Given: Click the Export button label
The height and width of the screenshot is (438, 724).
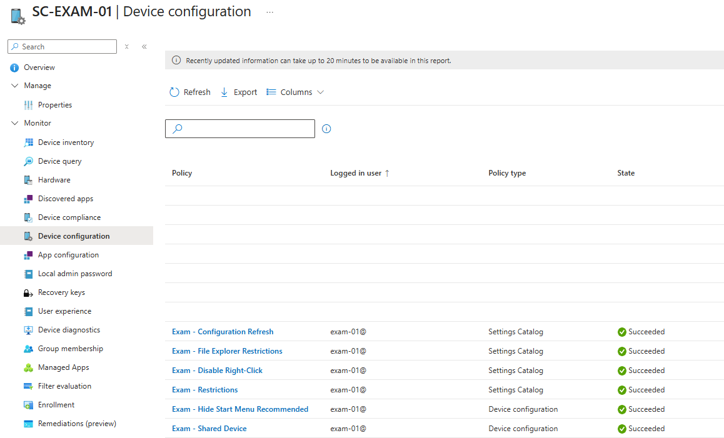Looking at the screenshot, I should point(245,92).
